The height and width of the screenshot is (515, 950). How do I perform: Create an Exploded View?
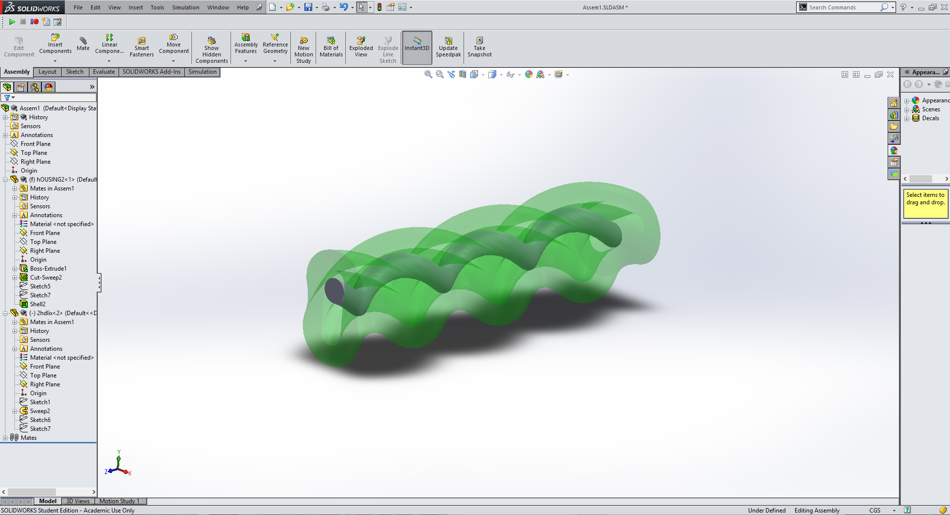click(361, 47)
